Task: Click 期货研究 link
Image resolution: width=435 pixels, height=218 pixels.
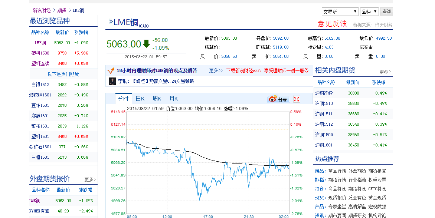Action: pyautogui.click(x=357, y=215)
